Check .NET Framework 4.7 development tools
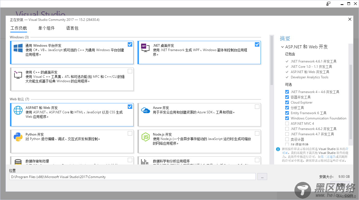359x200 pixels. (x=287, y=134)
